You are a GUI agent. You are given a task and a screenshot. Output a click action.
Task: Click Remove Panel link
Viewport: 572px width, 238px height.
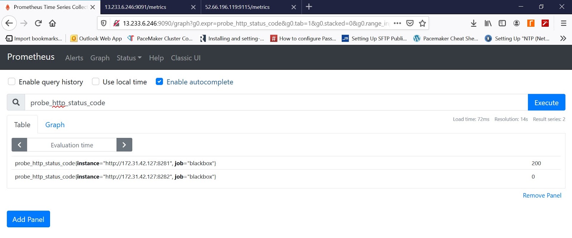542,195
